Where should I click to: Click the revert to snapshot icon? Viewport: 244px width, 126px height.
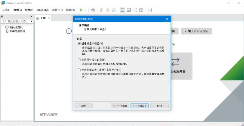click(108, 10)
